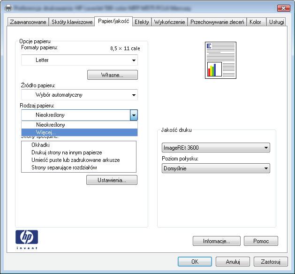Open the Wybór automatyczny paper source dropdown
This screenshot has height=274, width=295.
coord(79,95)
